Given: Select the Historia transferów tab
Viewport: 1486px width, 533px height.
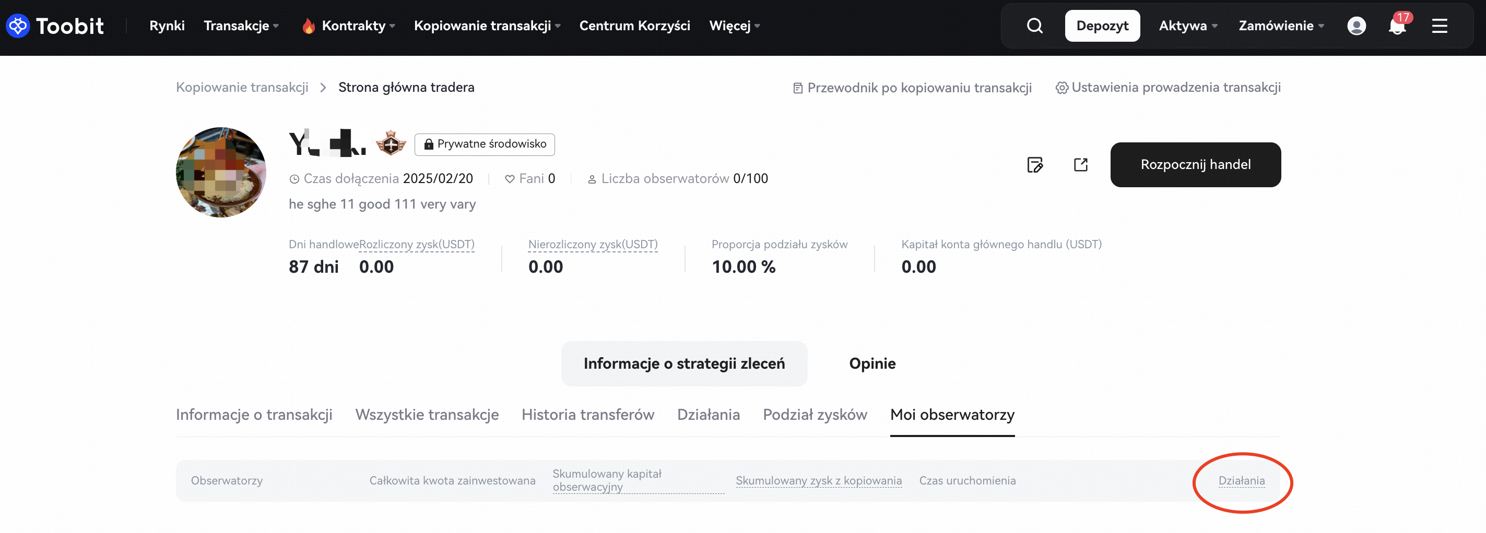Looking at the screenshot, I should coord(587,415).
